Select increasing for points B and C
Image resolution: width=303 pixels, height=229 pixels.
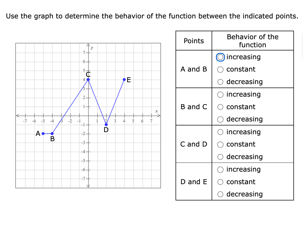pyautogui.click(x=220, y=94)
